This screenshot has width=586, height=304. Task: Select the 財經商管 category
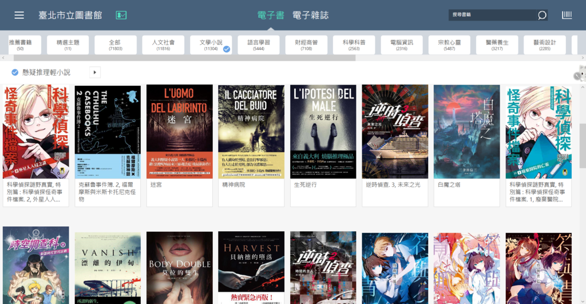point(306,45)
